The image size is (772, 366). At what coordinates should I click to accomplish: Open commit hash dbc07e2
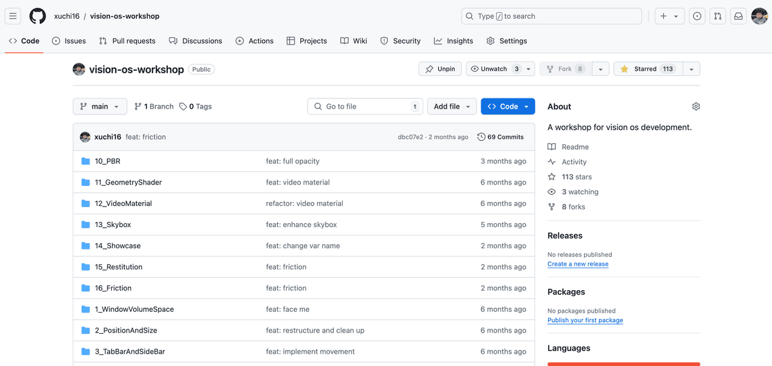coord(410,137)
